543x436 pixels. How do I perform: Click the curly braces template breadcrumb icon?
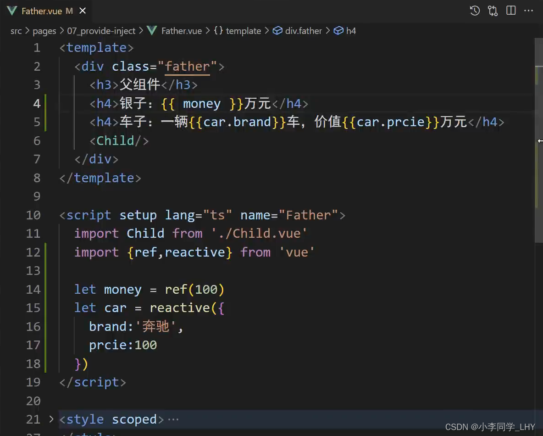point(219,31)
